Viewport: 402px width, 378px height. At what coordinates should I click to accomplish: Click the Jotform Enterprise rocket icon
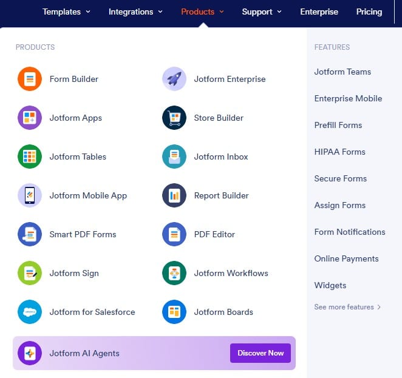(x=174, y=79)
